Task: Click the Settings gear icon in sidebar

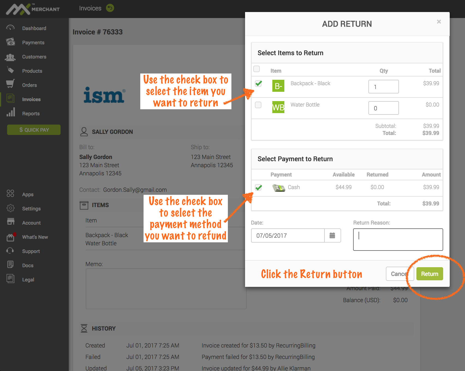Action: click(10, 208)
